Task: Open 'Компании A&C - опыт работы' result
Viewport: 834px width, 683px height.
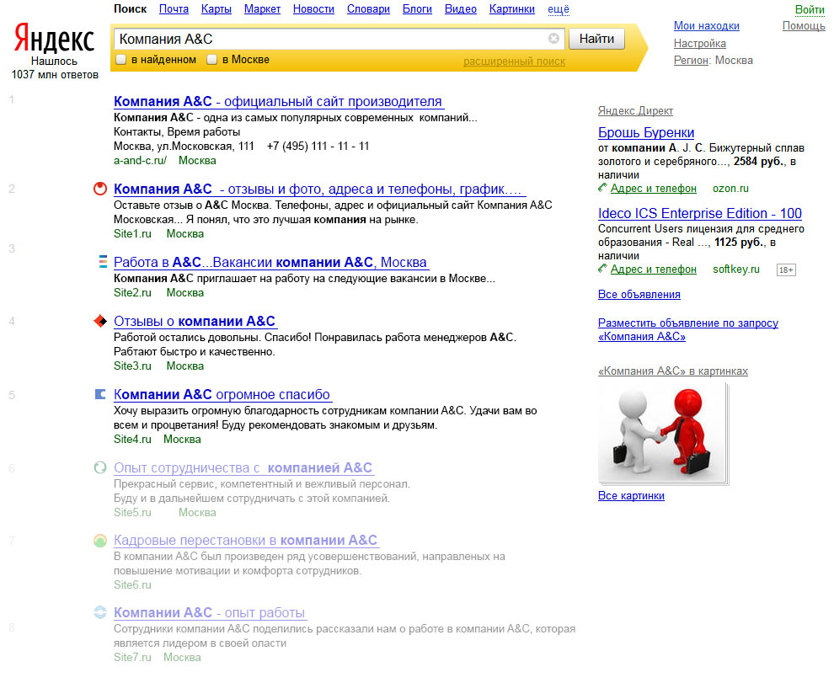Action: pyautogui.click(x=210, y=613)
